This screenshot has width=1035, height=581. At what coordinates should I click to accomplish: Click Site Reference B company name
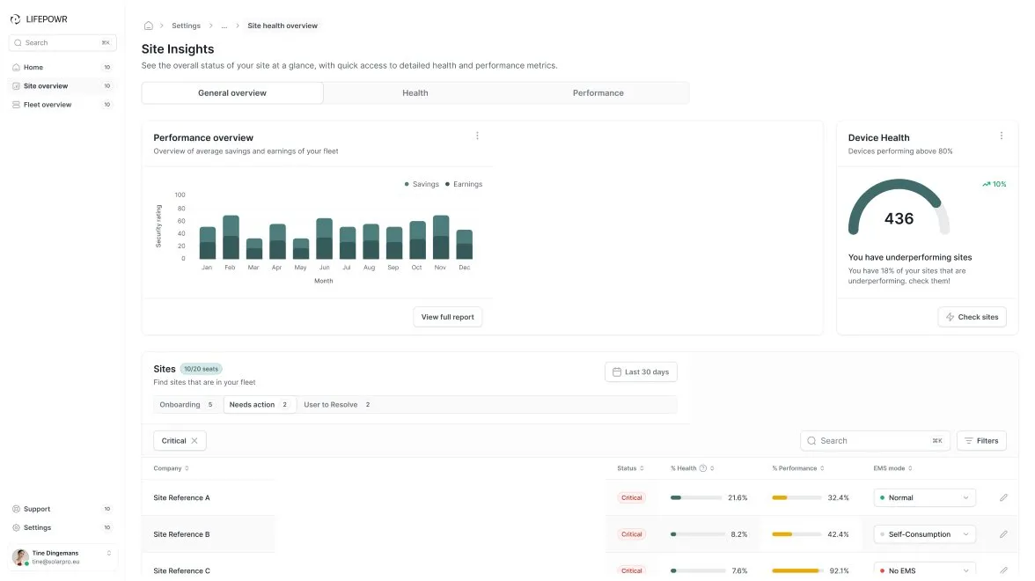[x=181, y=534]
